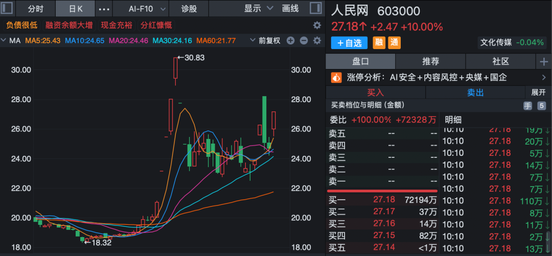
Task: Click the red 买入 button
Action: 375,92
